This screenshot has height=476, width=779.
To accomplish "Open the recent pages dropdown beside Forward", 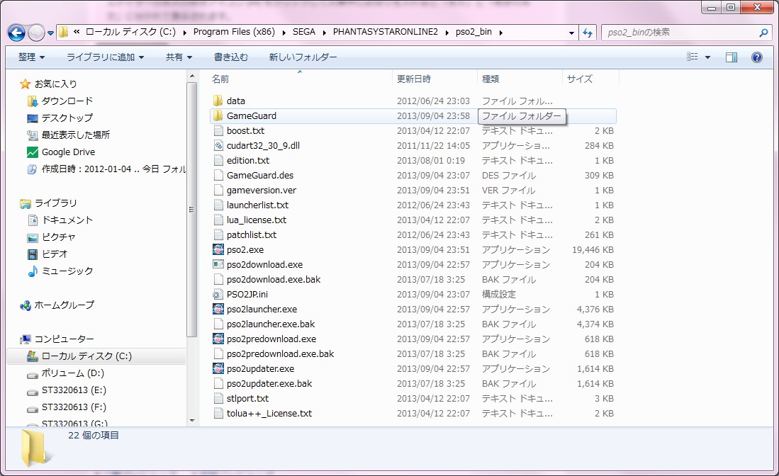I will coord(50,33).
